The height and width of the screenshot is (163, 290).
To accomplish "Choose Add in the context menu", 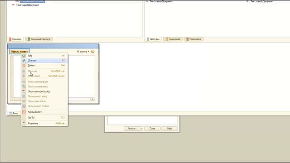I will 44,56.
